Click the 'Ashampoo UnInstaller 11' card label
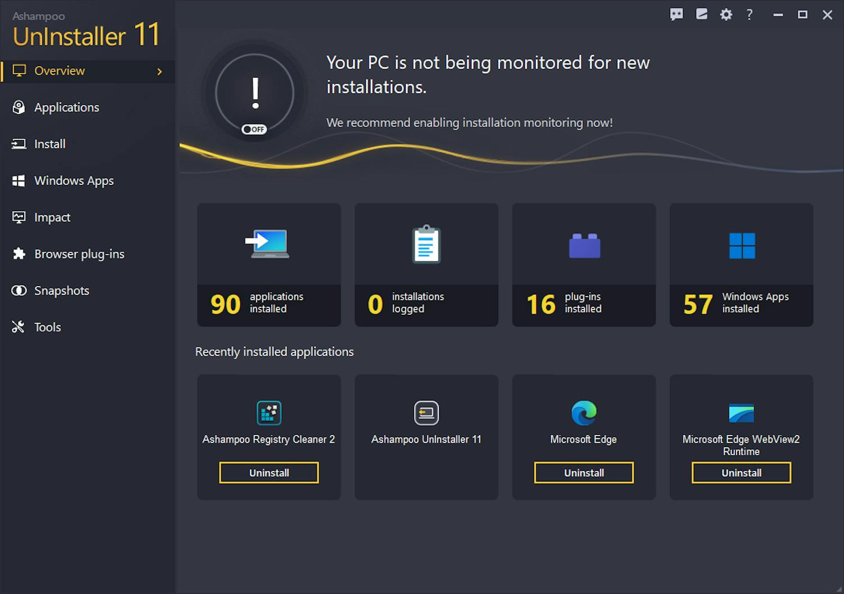This screenshot has height=594, width=844. tap(427, 439)
